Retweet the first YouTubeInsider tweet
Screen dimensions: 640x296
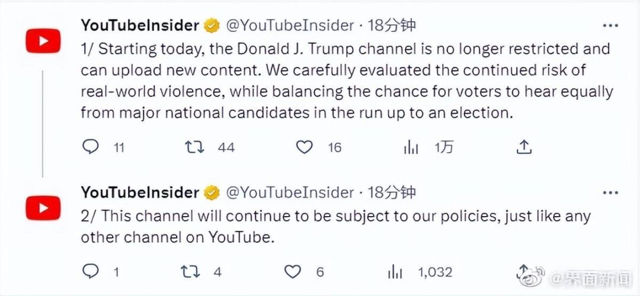[x=195, y=147]
